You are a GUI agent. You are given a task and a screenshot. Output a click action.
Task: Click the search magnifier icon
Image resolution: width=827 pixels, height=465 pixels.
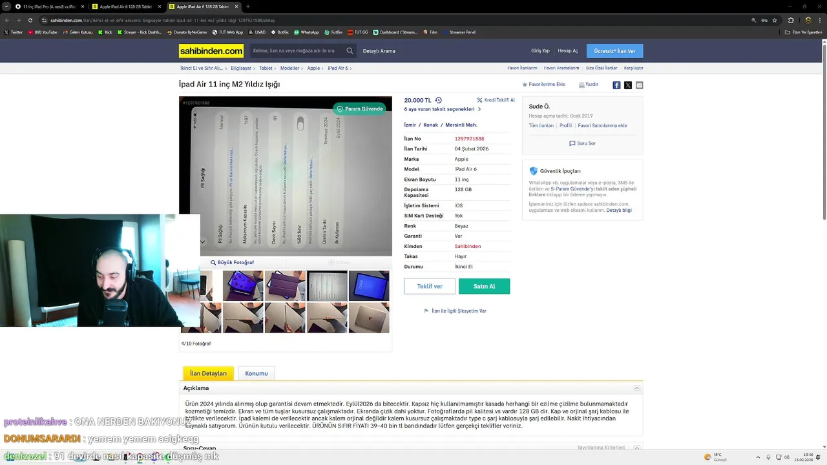350,51
